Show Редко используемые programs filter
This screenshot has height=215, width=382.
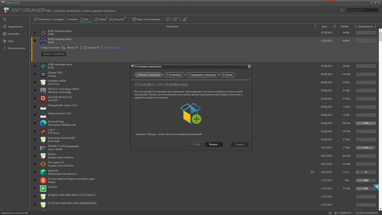[146, 19]
